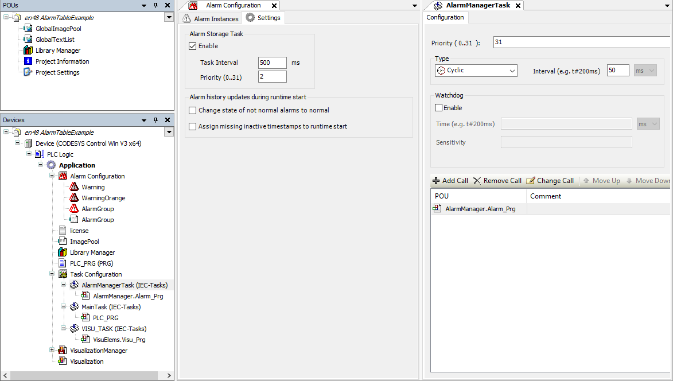Select the Warning alarm class icon
Image resolution: width=673 pixels, height=381 pixels.
point(73,187)
